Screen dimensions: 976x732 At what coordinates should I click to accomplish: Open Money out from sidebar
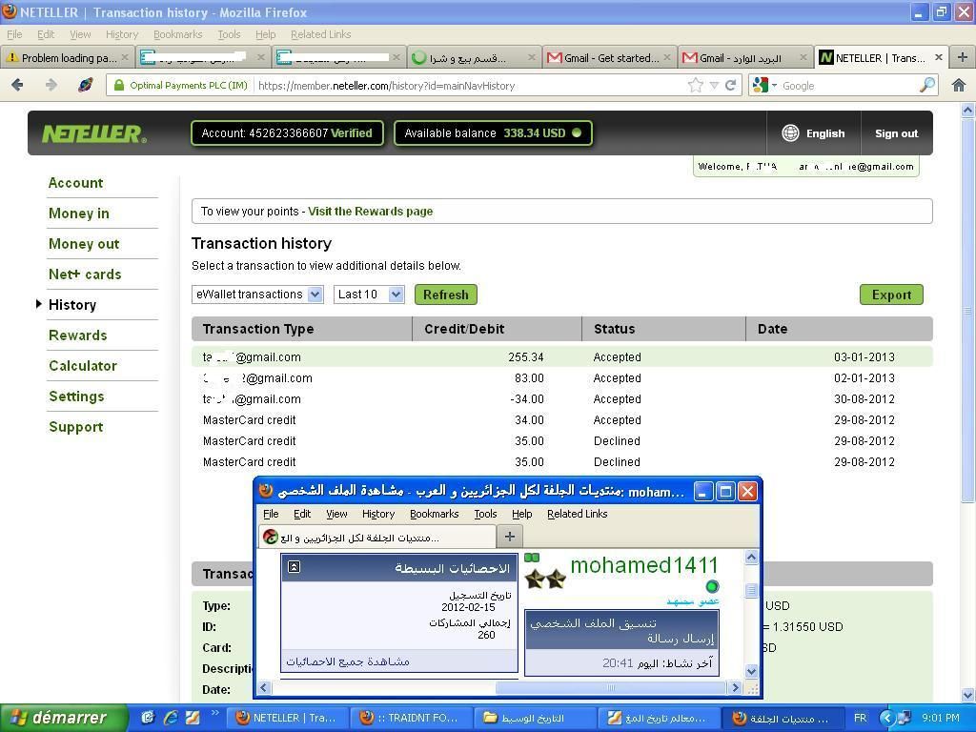tap(84, 244)
